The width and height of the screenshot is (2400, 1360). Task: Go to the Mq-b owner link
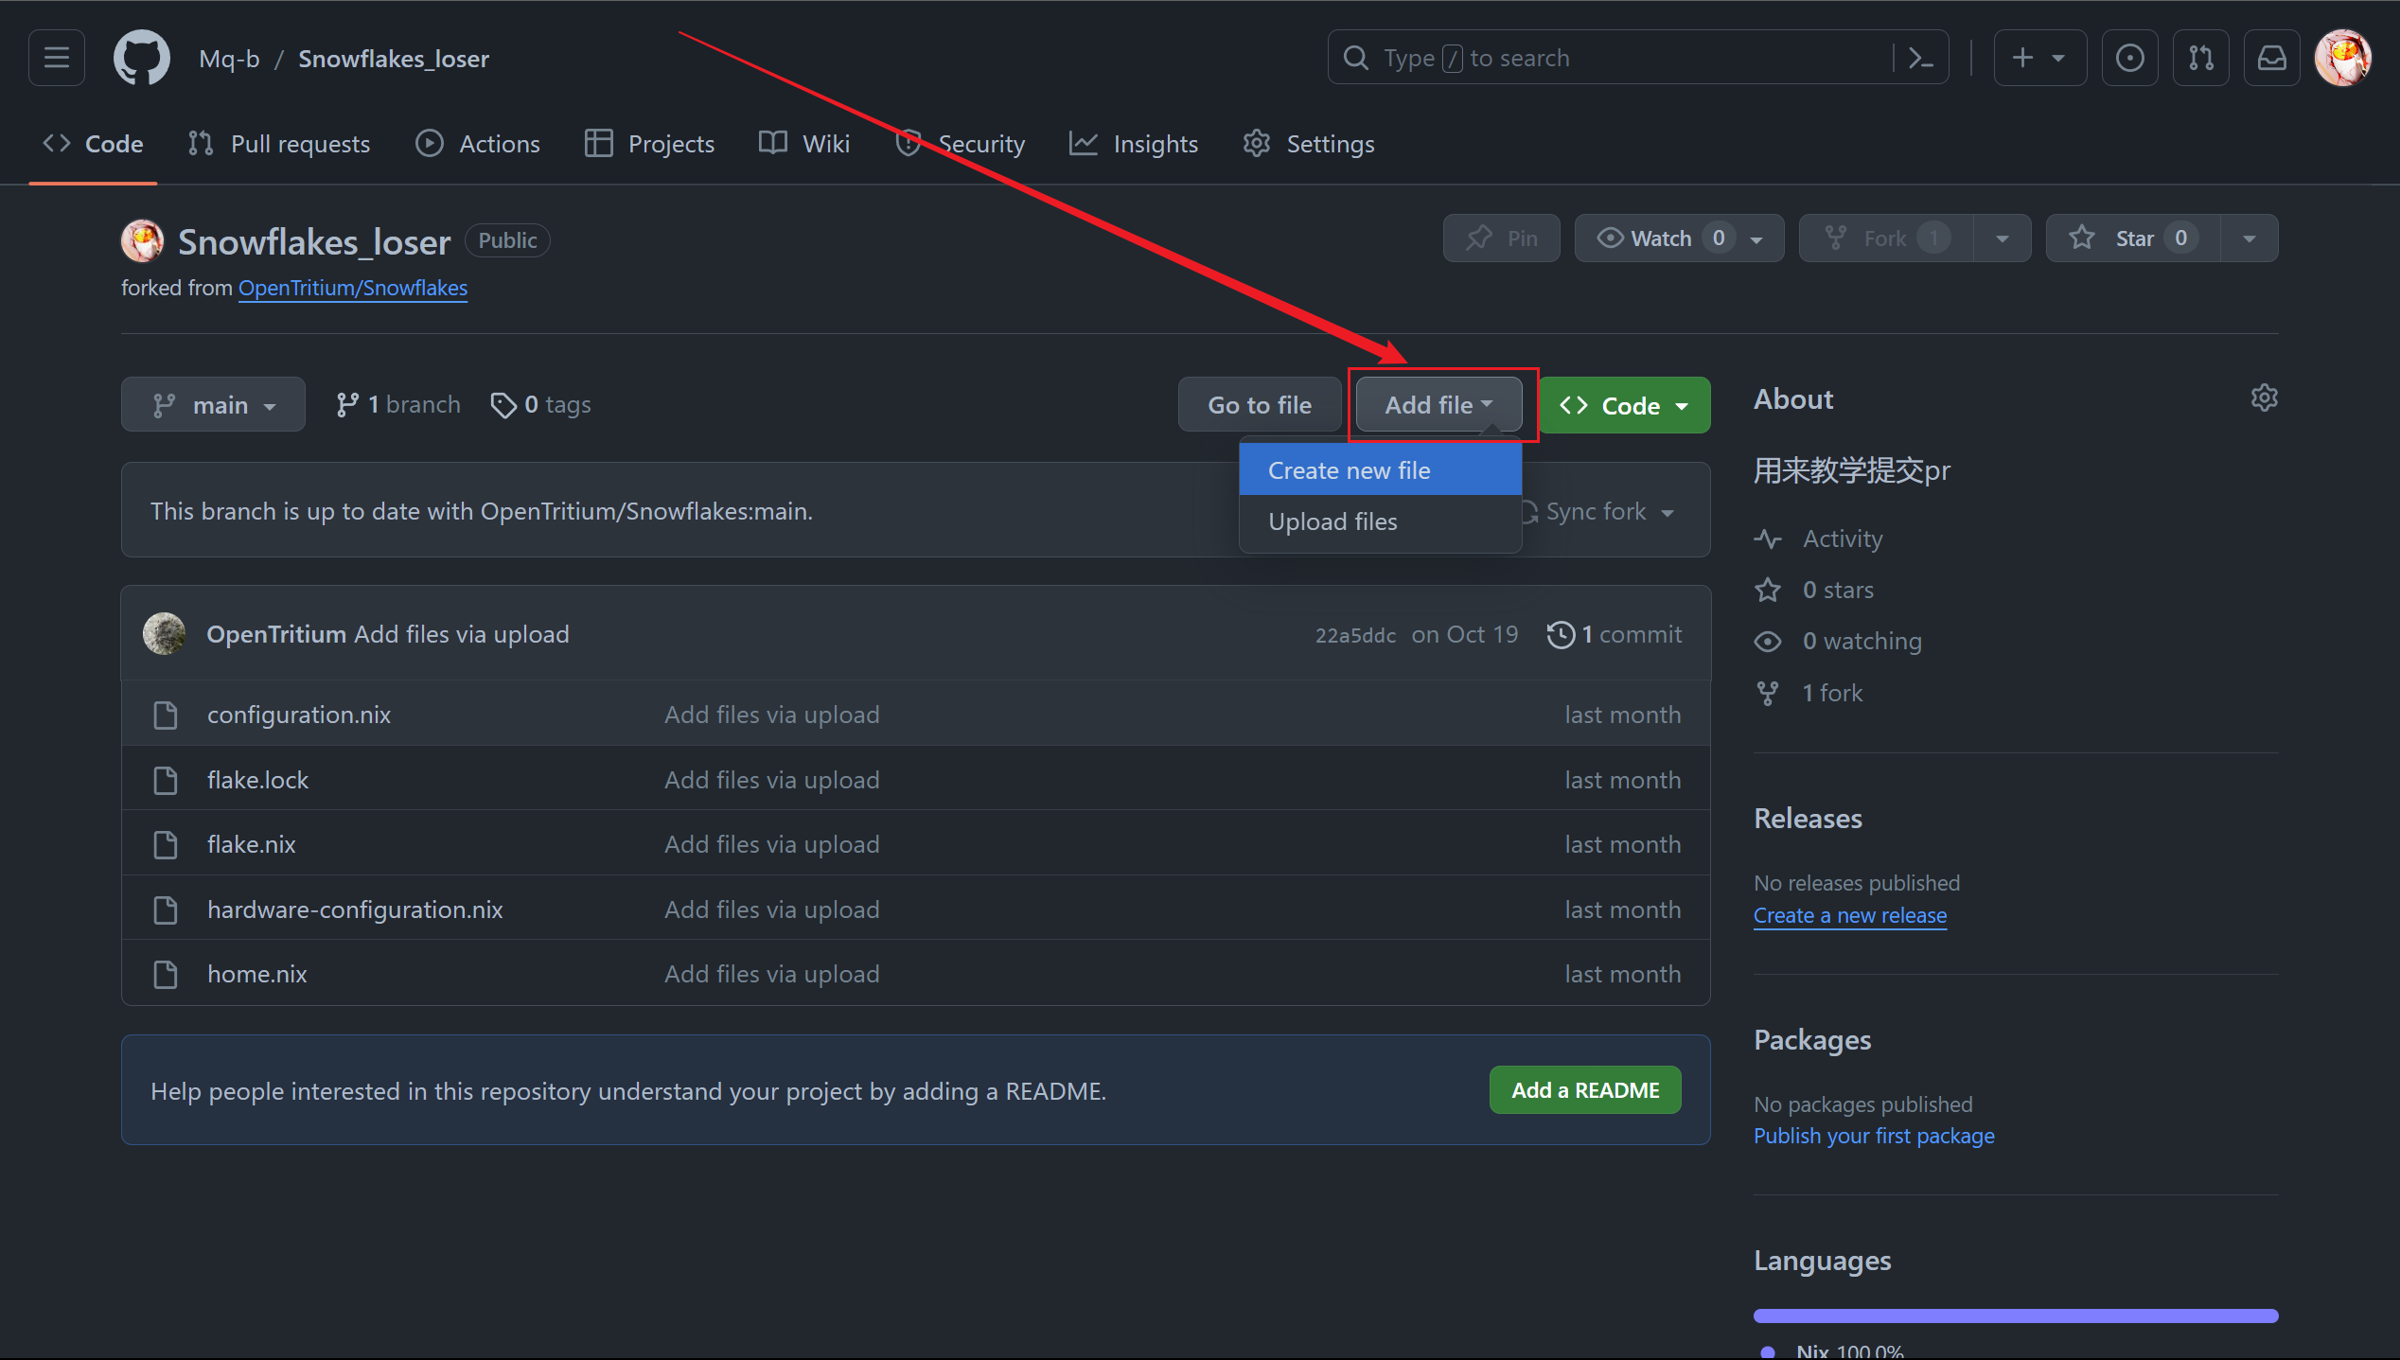(229, 59)
